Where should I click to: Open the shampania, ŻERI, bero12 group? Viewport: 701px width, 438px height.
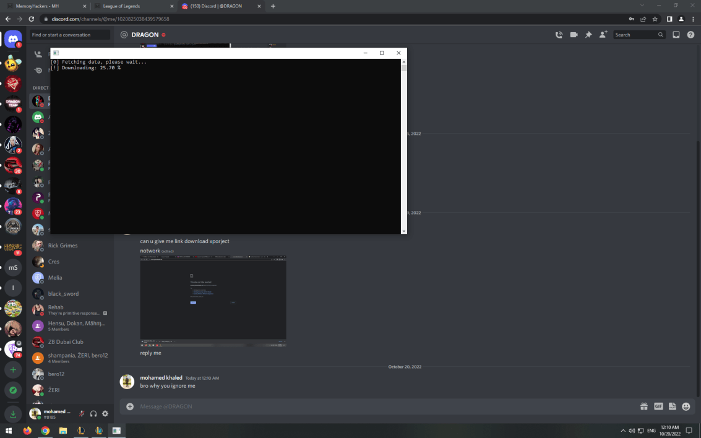[70, 358]
